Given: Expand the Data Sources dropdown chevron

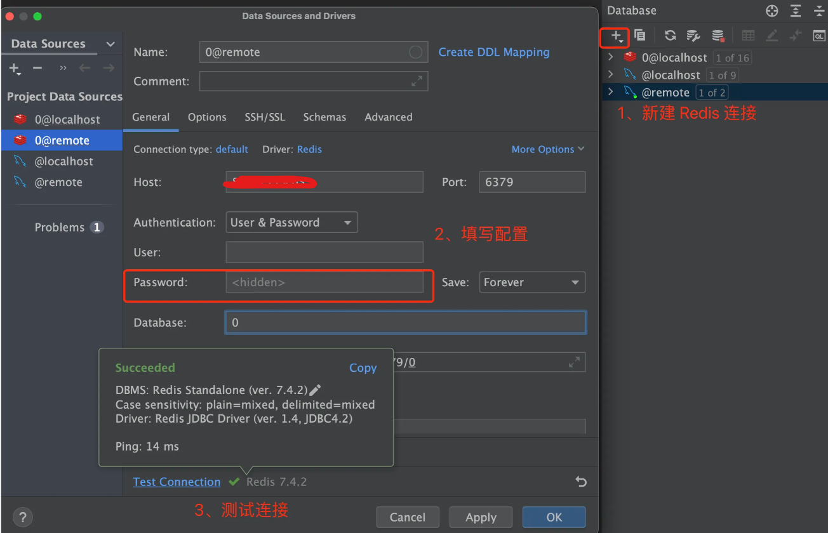Looking at the screenshot, I should click(x=110, y=44).
